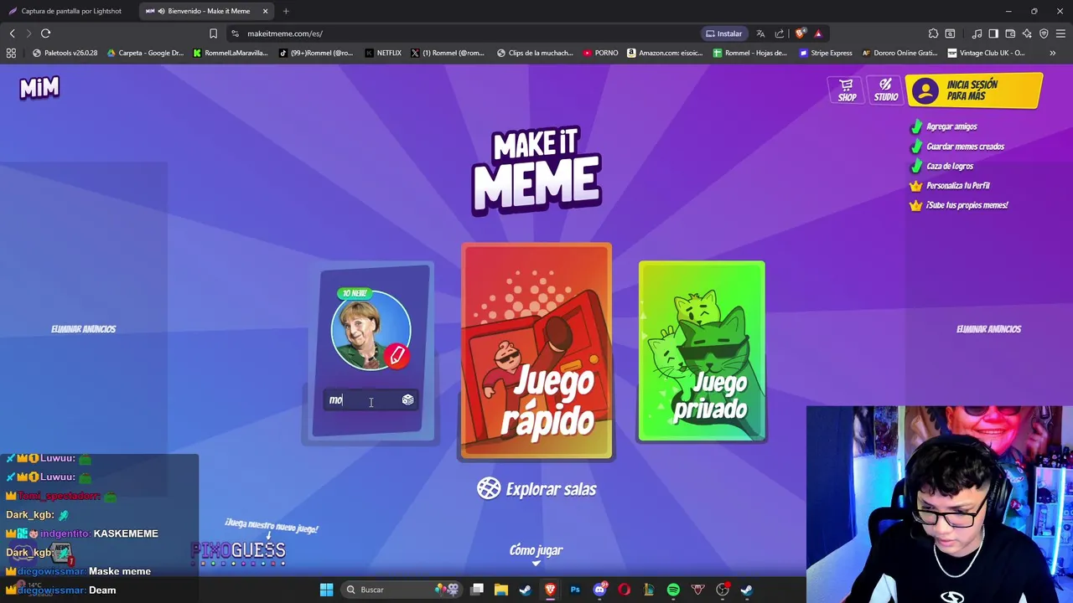Go back in browser history
The image size is (1073, 603).
[x=12, y=33]
